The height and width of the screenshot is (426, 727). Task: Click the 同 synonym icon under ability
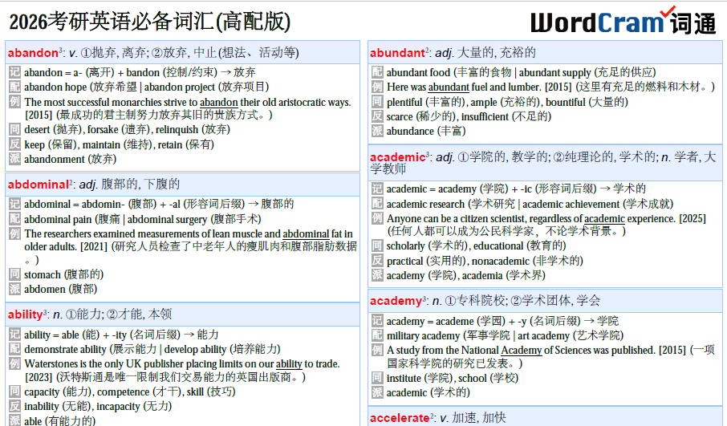pyautogui.click(x=14, y=392)
